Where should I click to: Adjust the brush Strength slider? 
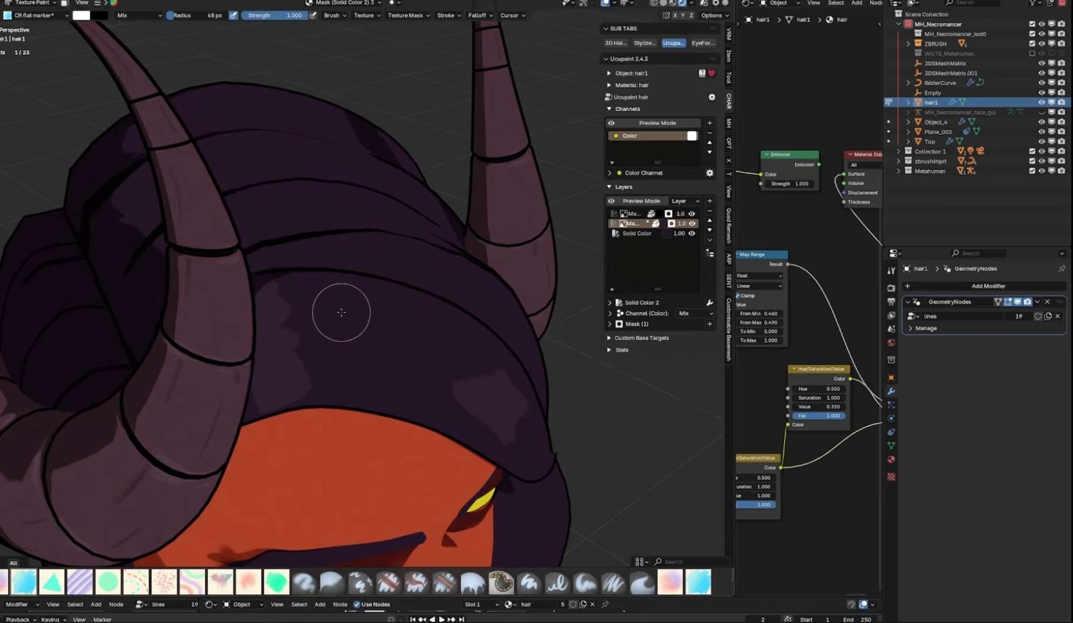[x=274, y=15]
